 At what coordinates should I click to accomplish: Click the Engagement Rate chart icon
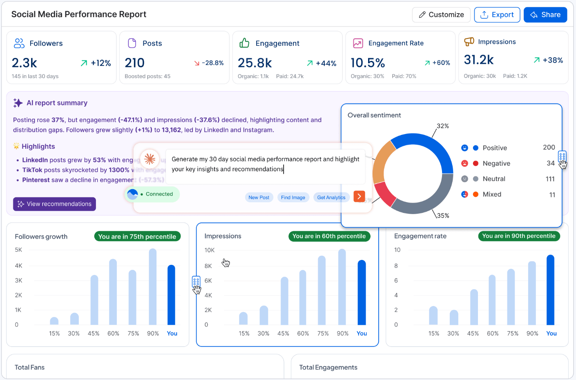[x=358, y=43]
